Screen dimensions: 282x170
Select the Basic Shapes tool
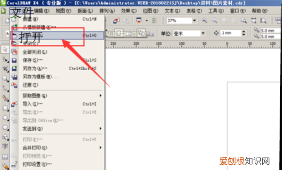click(5, 138)
